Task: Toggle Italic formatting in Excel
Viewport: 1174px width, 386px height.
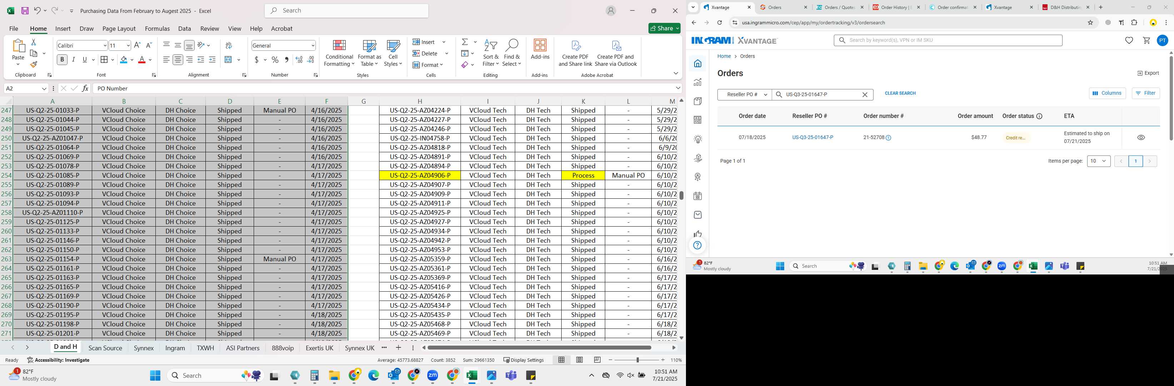Action: [x=73, y=60]
